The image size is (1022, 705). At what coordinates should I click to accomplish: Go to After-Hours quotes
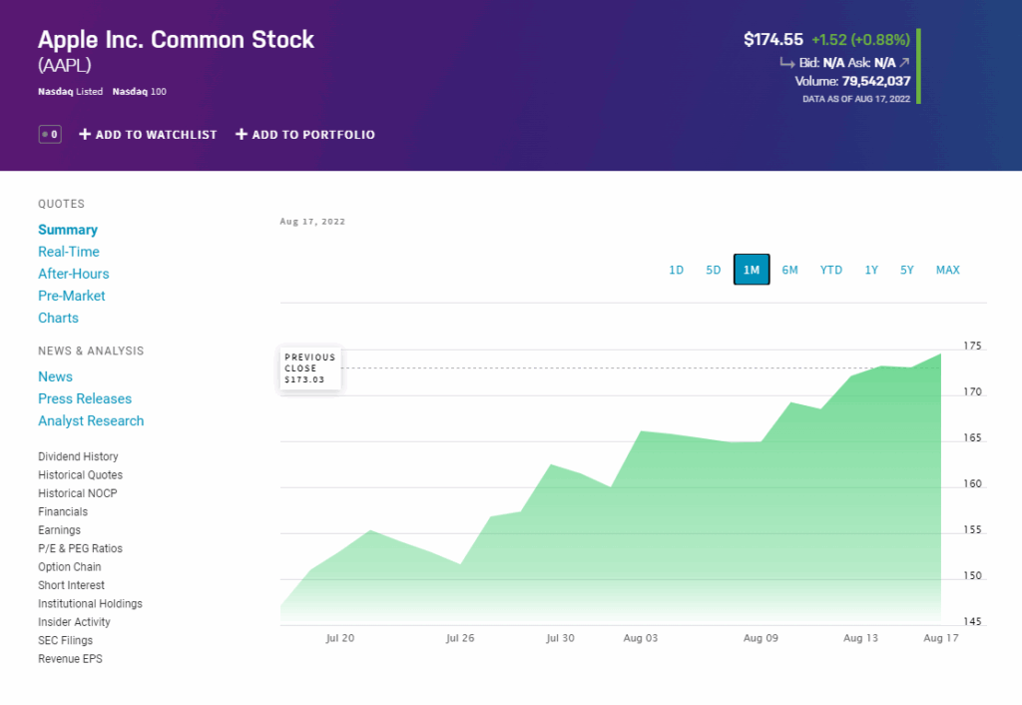[x=74, y=274]
